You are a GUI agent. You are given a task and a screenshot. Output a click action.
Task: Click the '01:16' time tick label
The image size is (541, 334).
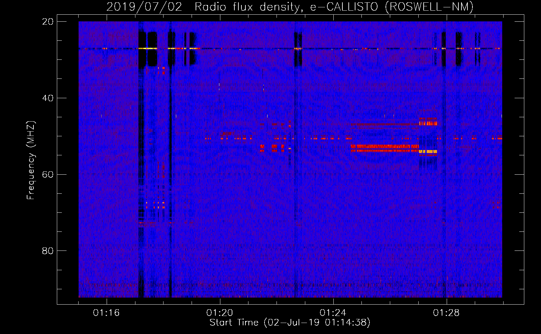tap(106, 313)
